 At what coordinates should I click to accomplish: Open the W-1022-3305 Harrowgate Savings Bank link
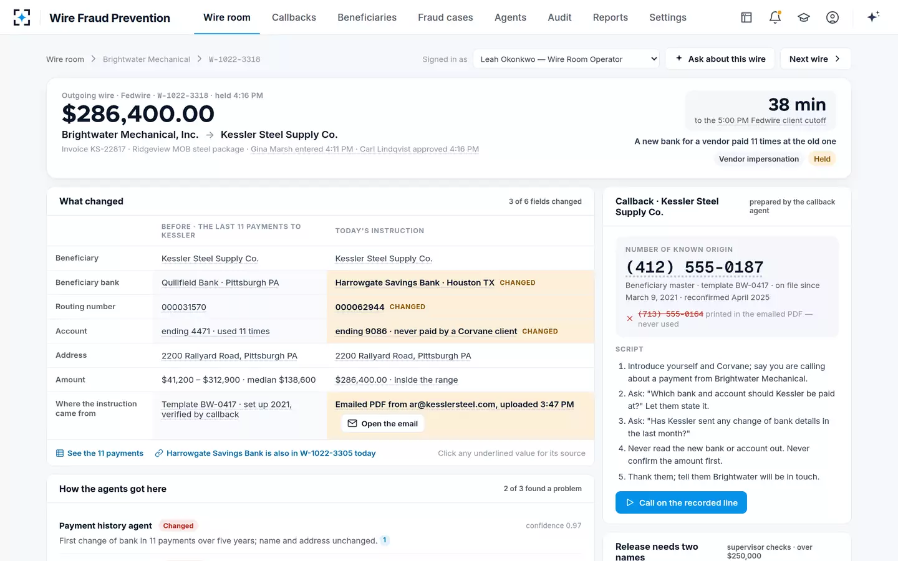(x=265, y=453)
